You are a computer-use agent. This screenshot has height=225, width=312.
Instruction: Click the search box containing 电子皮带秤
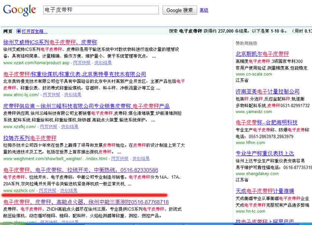point(101,10)
